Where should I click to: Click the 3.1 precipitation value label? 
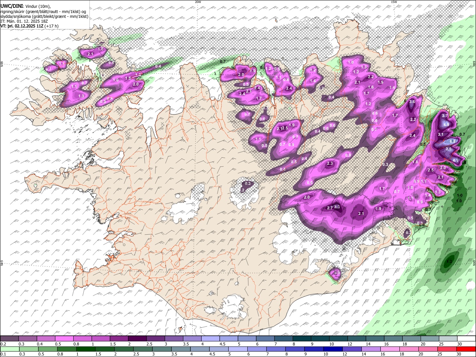point(441,134)
